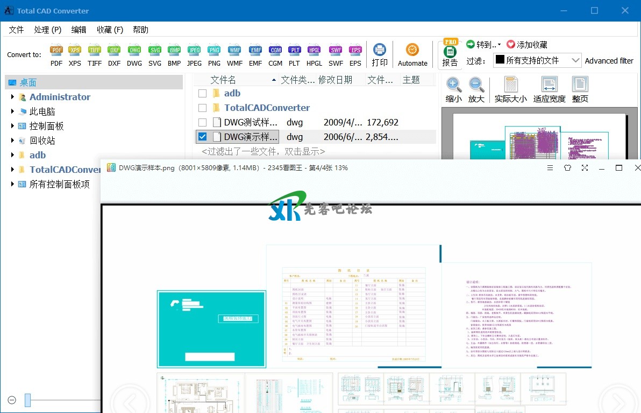The image size is (641, 413).
Task: Tick the DWG测试样本 file checkbox
Action: coord(202,122)
